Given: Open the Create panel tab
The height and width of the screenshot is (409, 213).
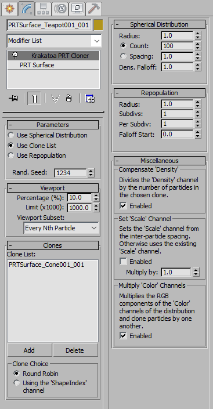Looking at the screenshot, I should (x=10, y=9).
